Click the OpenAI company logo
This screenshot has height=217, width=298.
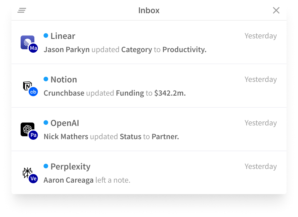pyautogui.click(x=27, y=129)
